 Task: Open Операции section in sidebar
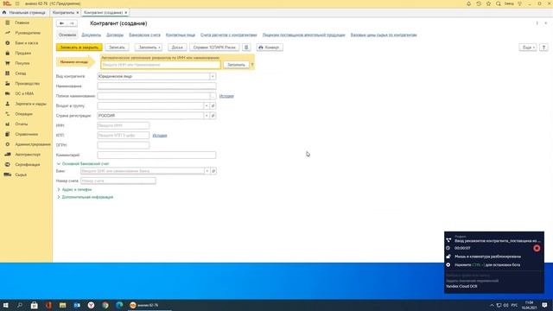pos(23,114)
